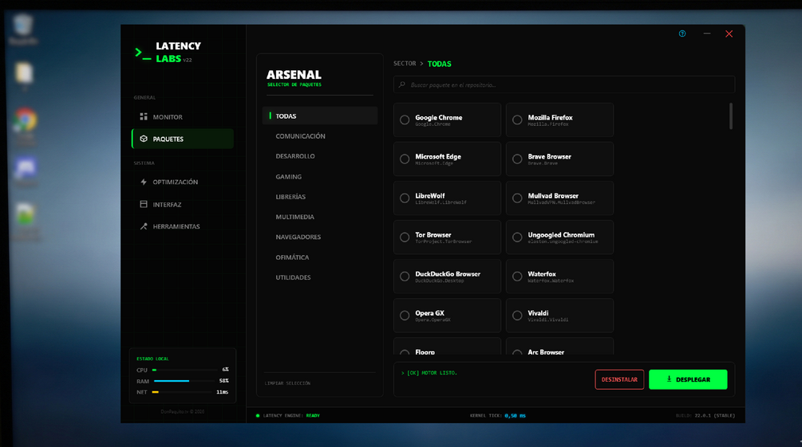Select the Vivaldi package
This screenshot has width=802, height=447.
pos(559,316)
